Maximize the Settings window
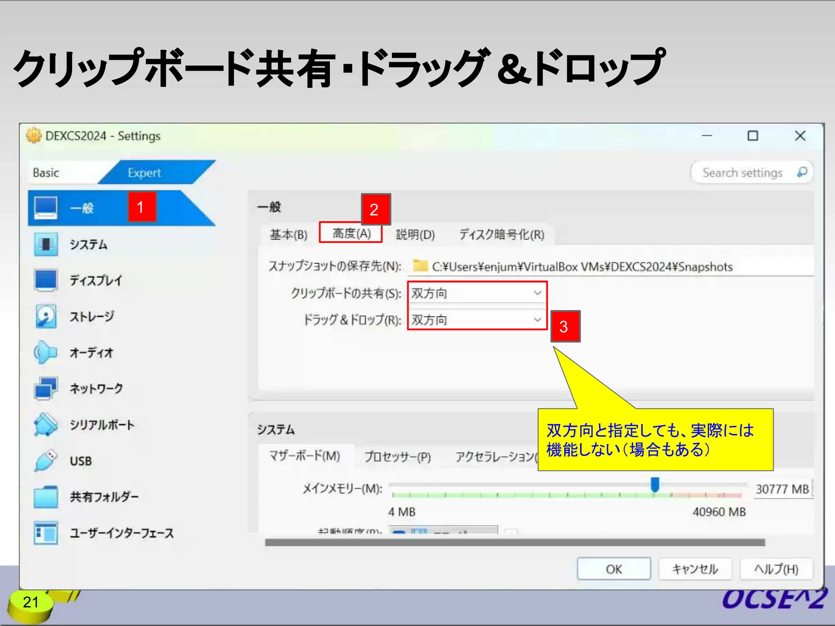The height and width of the screenshot is (626, 835). 753,136
